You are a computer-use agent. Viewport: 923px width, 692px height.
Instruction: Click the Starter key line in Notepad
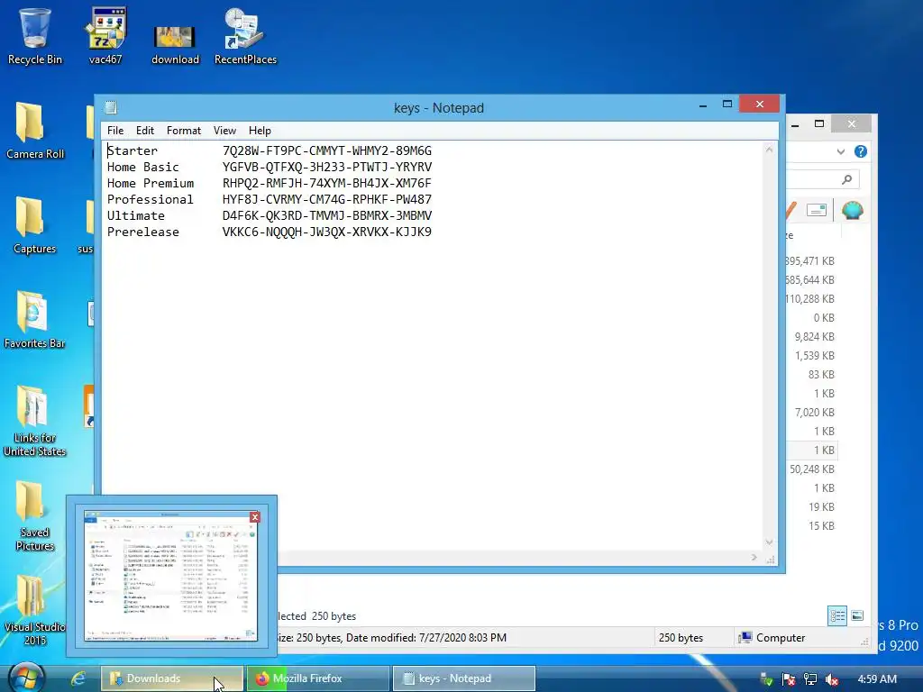(269, 150)
